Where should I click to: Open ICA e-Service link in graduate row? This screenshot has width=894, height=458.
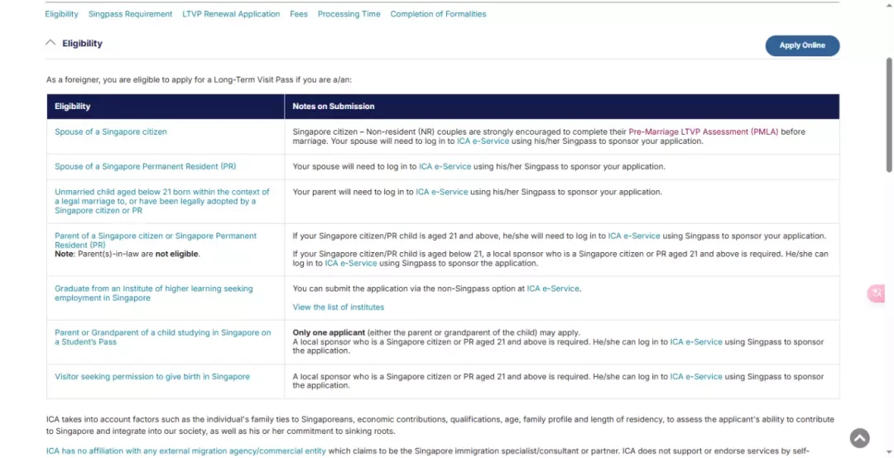pos(553,289)
